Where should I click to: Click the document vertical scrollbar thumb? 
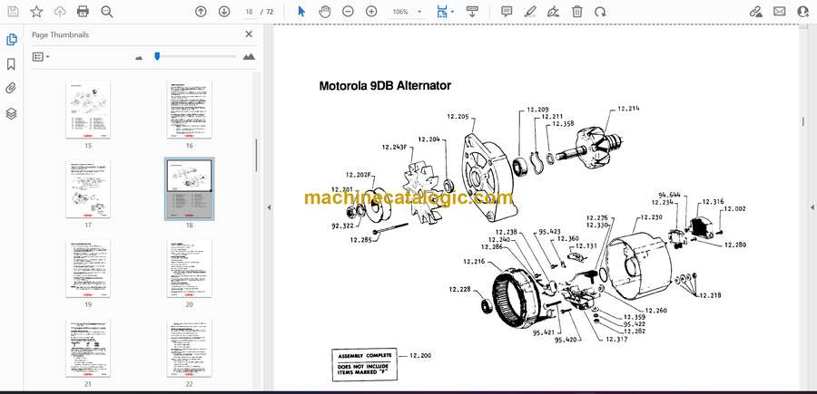802,121
